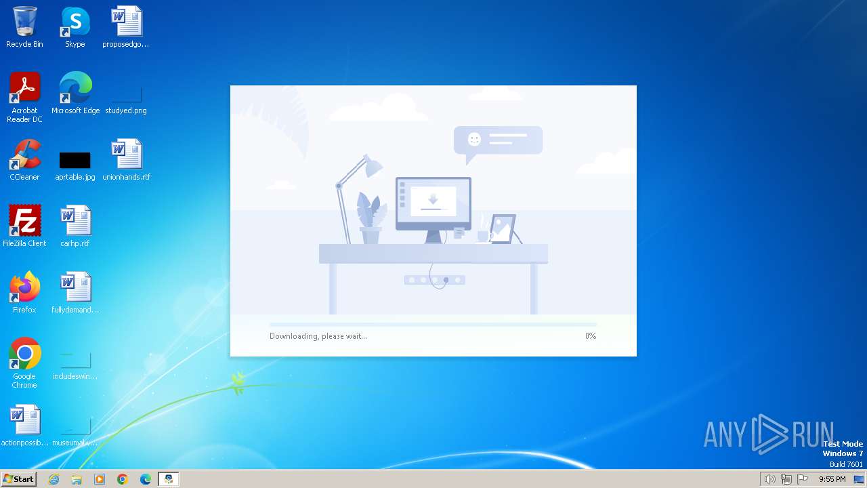
Task: Click the Show desktop tray button
Action: click(x=859, y=479)
